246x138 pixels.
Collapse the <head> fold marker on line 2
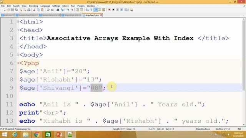(18, 30)
